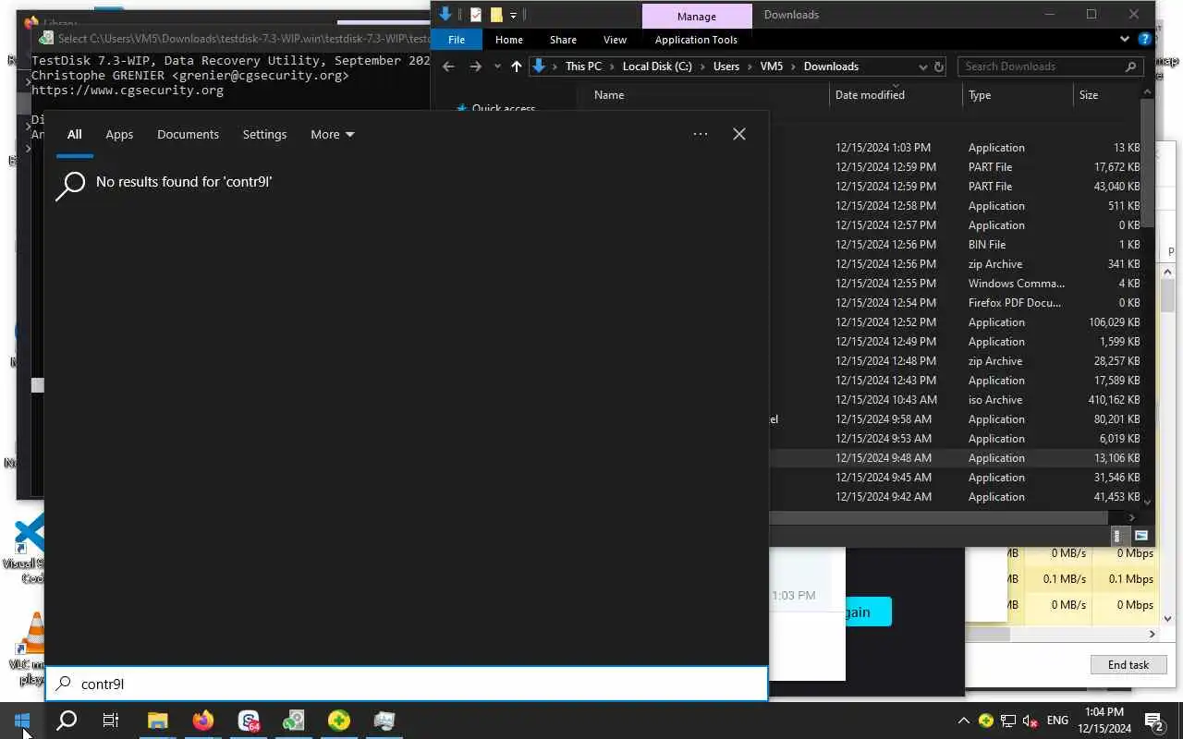
Task: Select the Firefox PDF Document row
Action: tap(957, 303)
